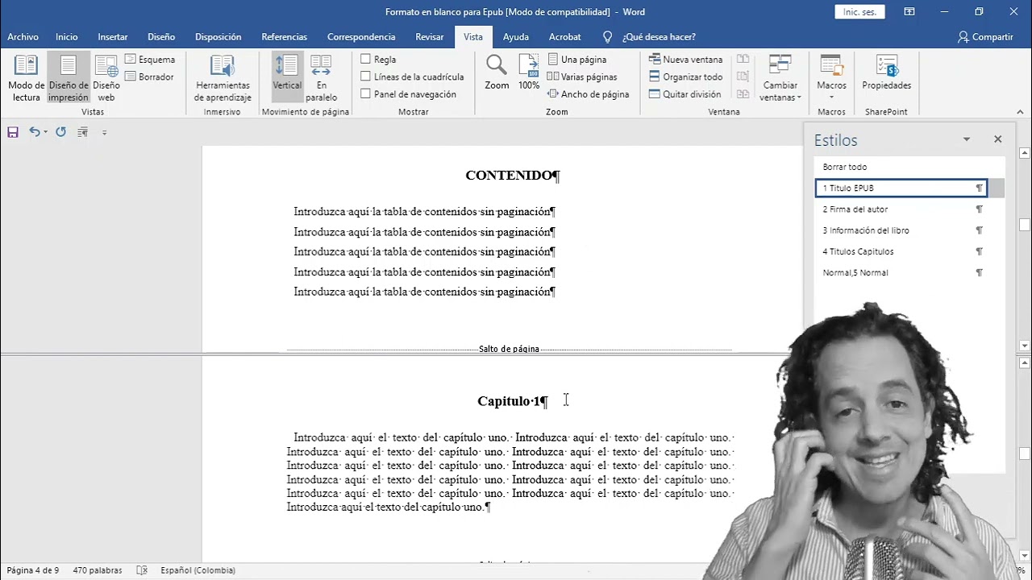Open the Zoom dialog magnifier
The width and height of the screenshot is (1032, 580).
click(x=497, y=72)
